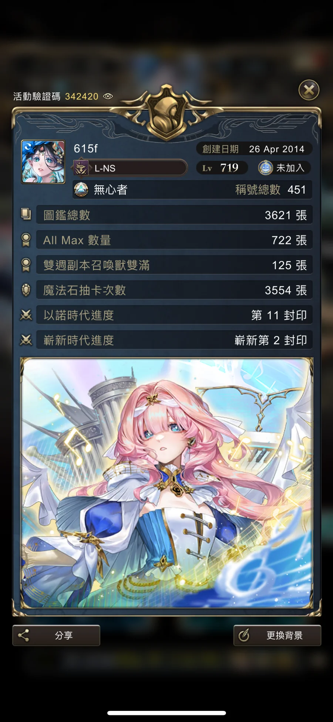Toggle the event code visibility eye icon

108,96
